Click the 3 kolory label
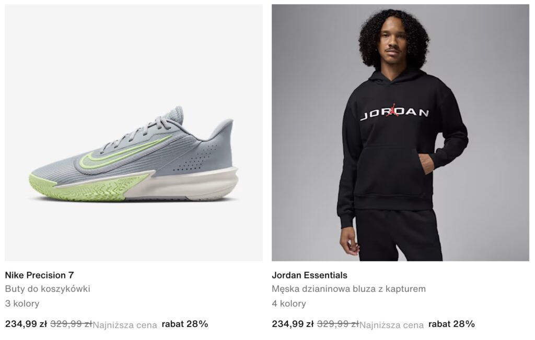Image resolution: width=535 pixels, height=340 pixels. [x=22, y=303]
